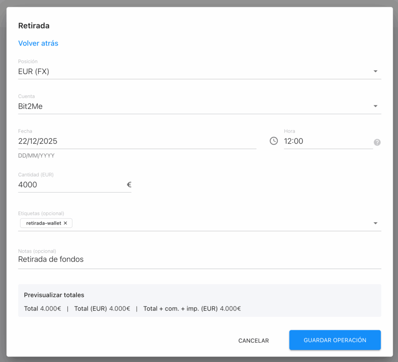398x362 pixels.
Task: Focus the Hora time field 12:00
Action: [x=326, y=141]
